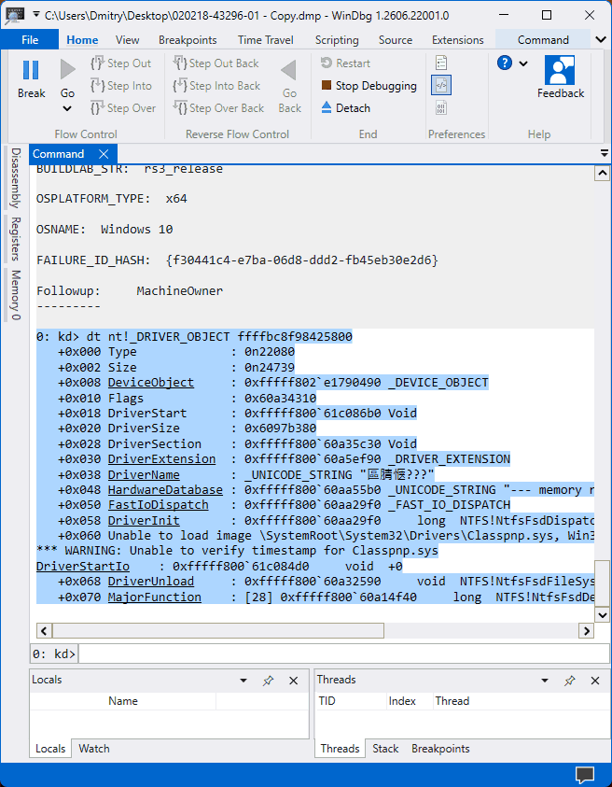Click the Stop Debugging button
612x787 pixels.
369,86
